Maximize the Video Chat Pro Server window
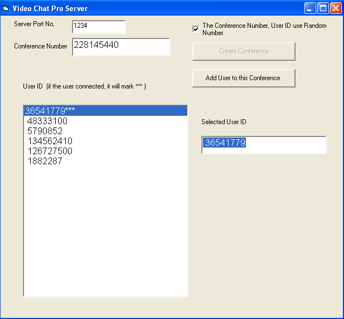Screen dimensions: 344x319 [323, 8]
